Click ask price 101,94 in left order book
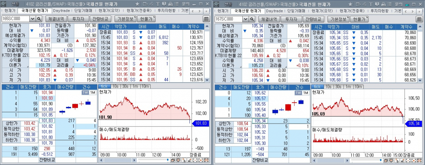Screen dimensions: 425x165 click(x=47, y=93)
